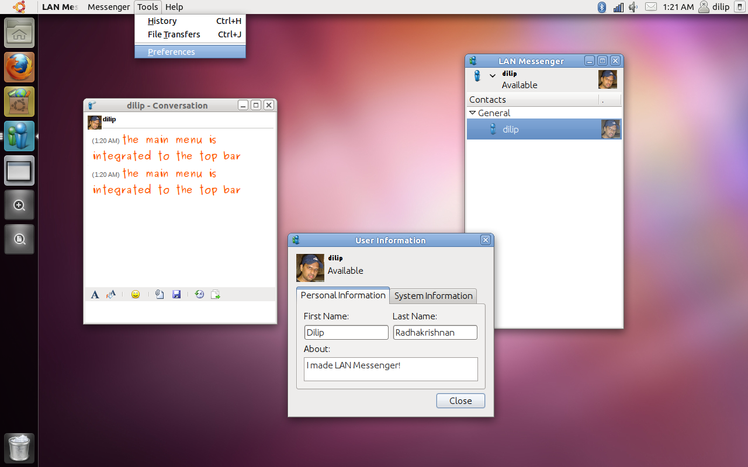Image resolution: width=748 pixels, height=467 pixels.
Task: Close the User Information dialog with Close button
Action: pos(460,400)
